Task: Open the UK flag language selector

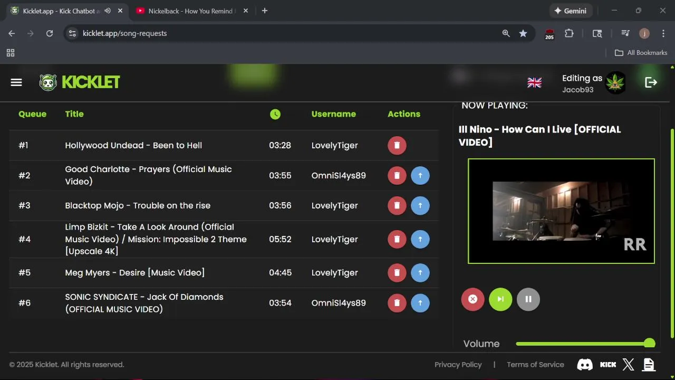Action: point(534,82)
